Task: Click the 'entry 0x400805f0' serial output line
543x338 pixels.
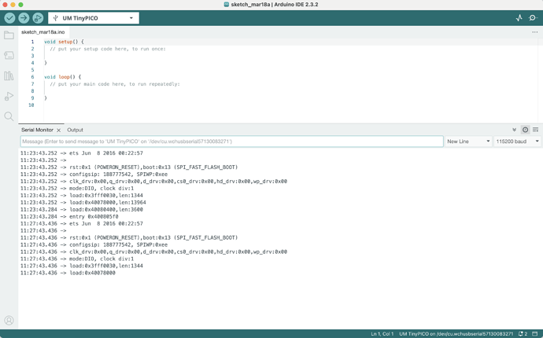Action: [69, 217]
